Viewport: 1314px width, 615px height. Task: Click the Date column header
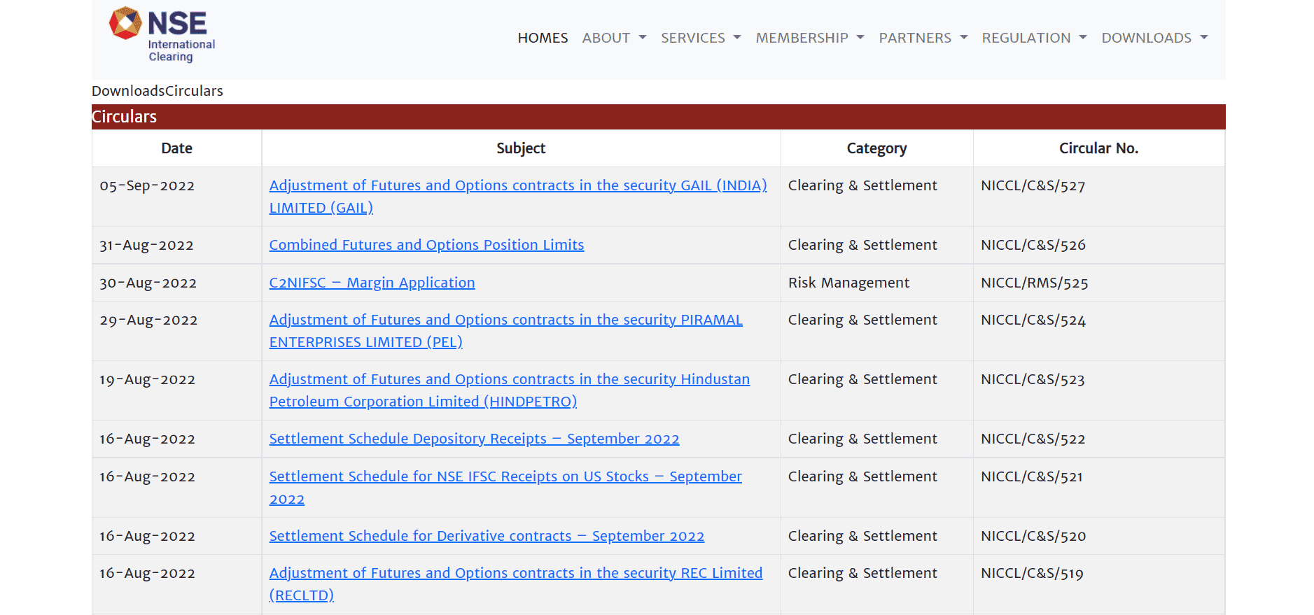(x=176, y=148)
